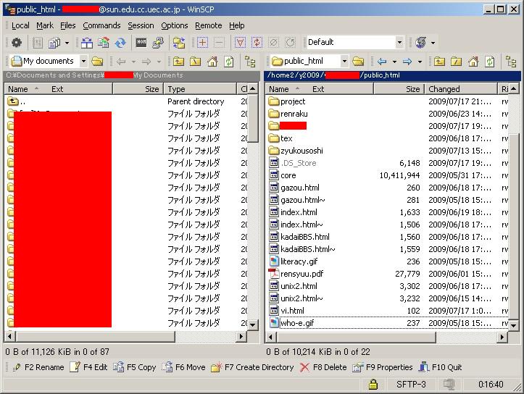
Task: Click the queue list toolbar icon
Action: (x=54, y=43)
